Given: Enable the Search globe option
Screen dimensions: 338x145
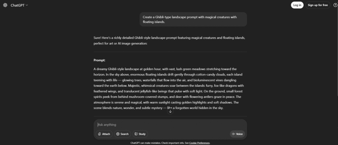Looking at the screenshot, I should pos(122,134).
